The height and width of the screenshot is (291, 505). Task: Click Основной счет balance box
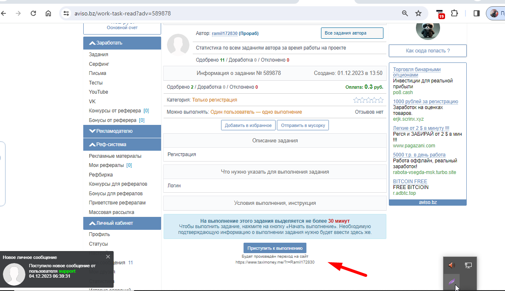(x=122, y=28)
